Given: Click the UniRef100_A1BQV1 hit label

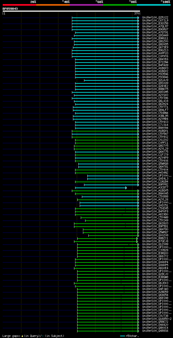Looking at the screenshot, I should click(155, 131).
